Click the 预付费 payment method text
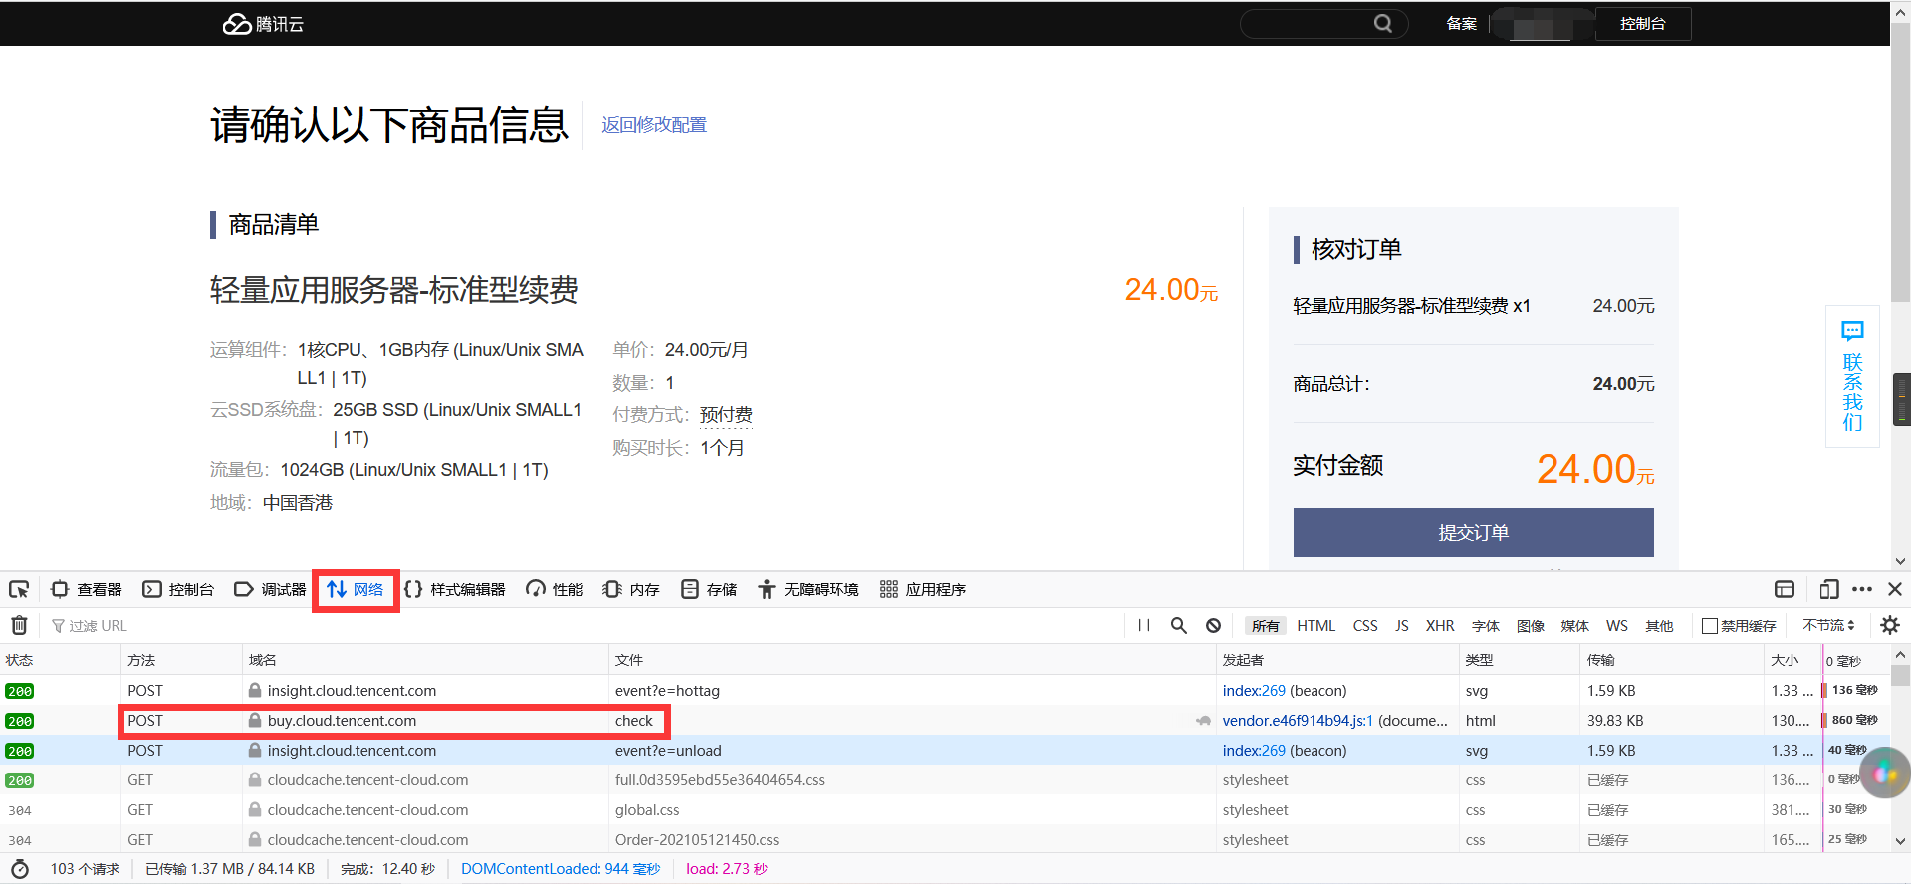The width and height of the screenshot is (1911, 884). 726,415
